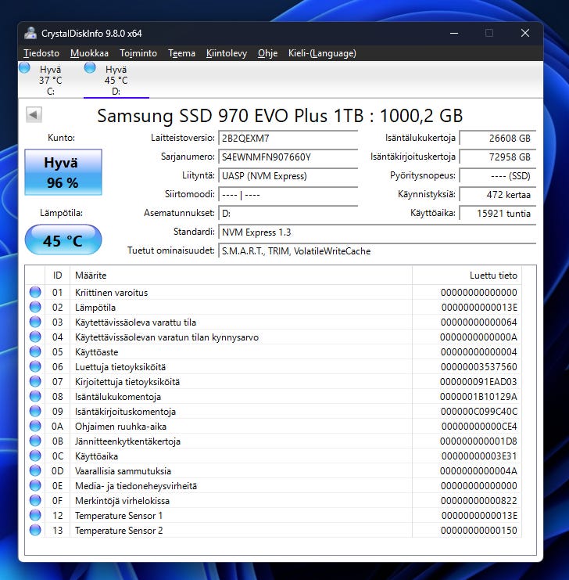
Task: Click status orb for Temperature Sensor 2
Action: (x=35, y=531)
